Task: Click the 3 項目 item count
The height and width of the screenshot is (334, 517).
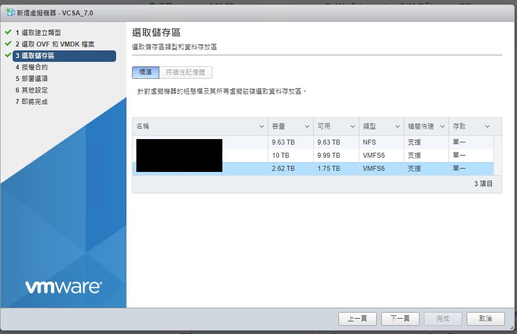Action: (x=483, y=183)
